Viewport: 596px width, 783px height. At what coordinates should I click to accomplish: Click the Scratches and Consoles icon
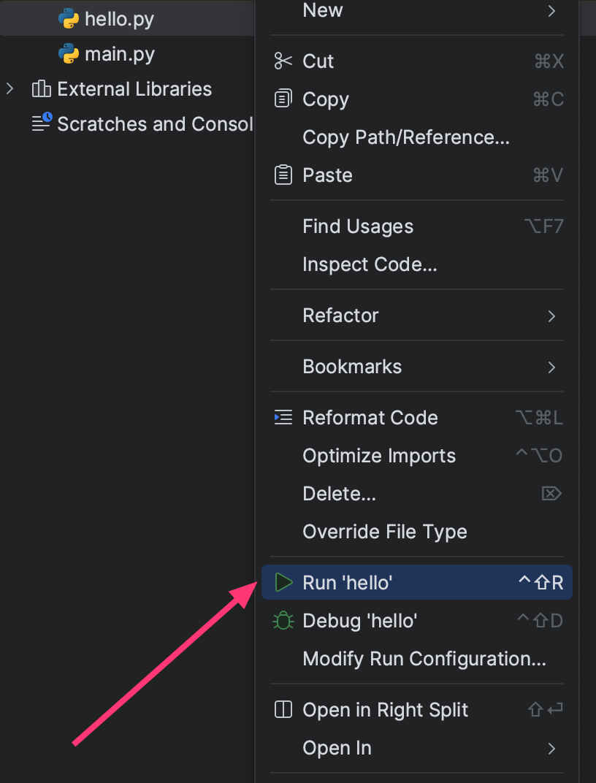pyautogui.click(x=42, y=123)
